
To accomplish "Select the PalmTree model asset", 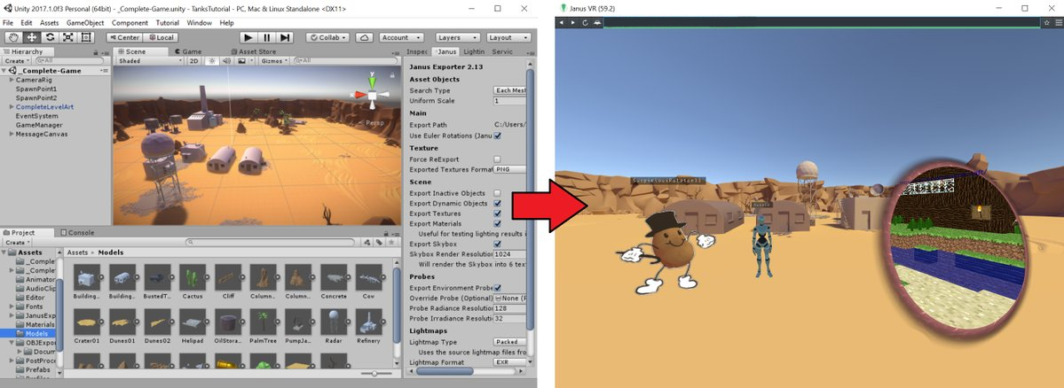I will coord(263,322).
